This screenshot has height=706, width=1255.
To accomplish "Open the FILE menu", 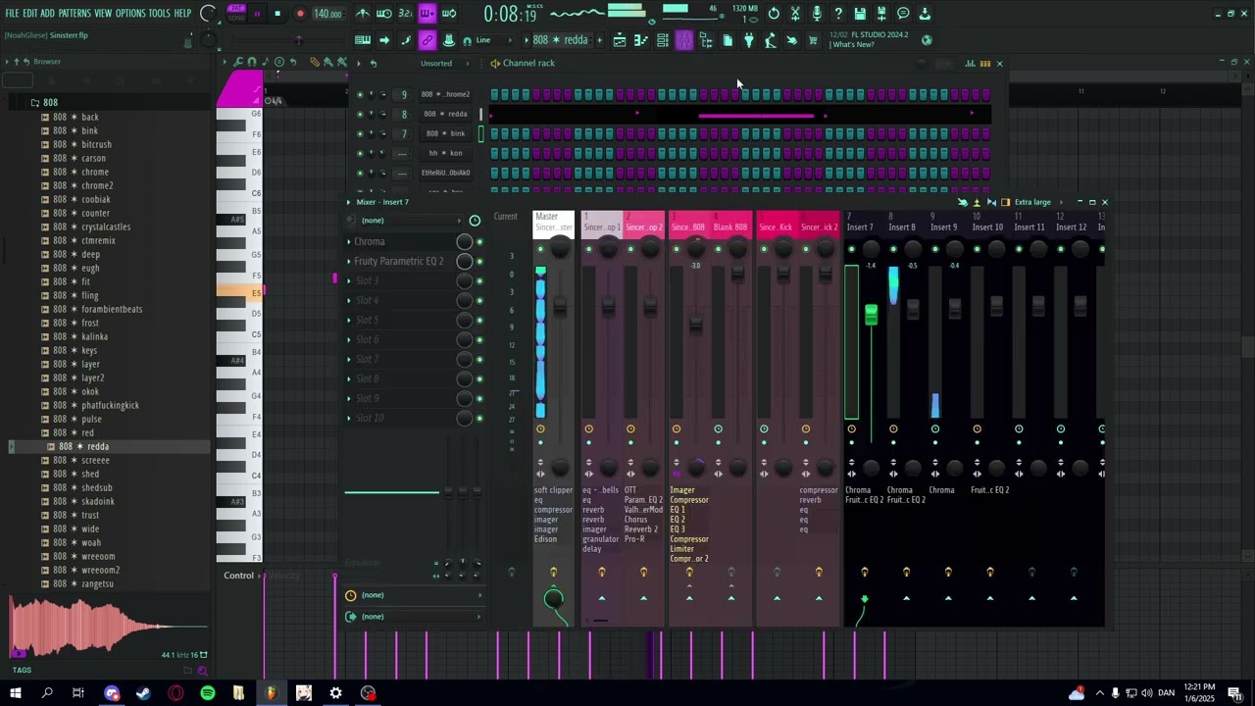I will coord(12,14).
